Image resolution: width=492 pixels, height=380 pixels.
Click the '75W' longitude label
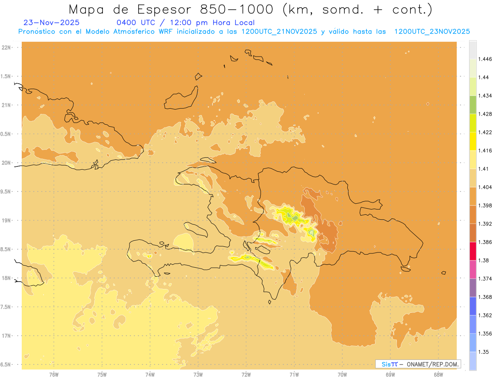coord(102,374)
